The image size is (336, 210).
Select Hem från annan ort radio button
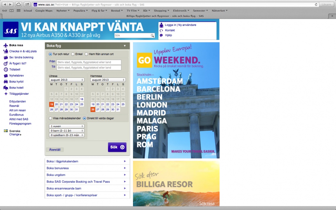click(87, 54)
